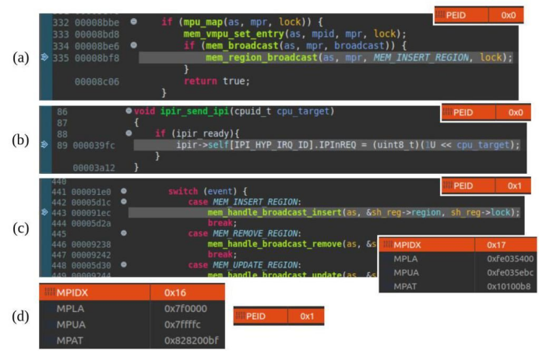Select the MPUA row with value 0xfe035ebc

[x=458, y=272]
